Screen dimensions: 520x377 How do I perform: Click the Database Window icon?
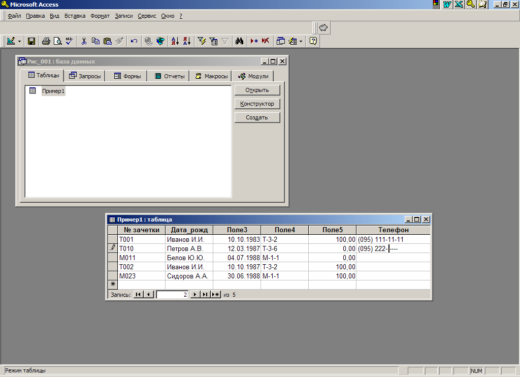pos(280,41)
